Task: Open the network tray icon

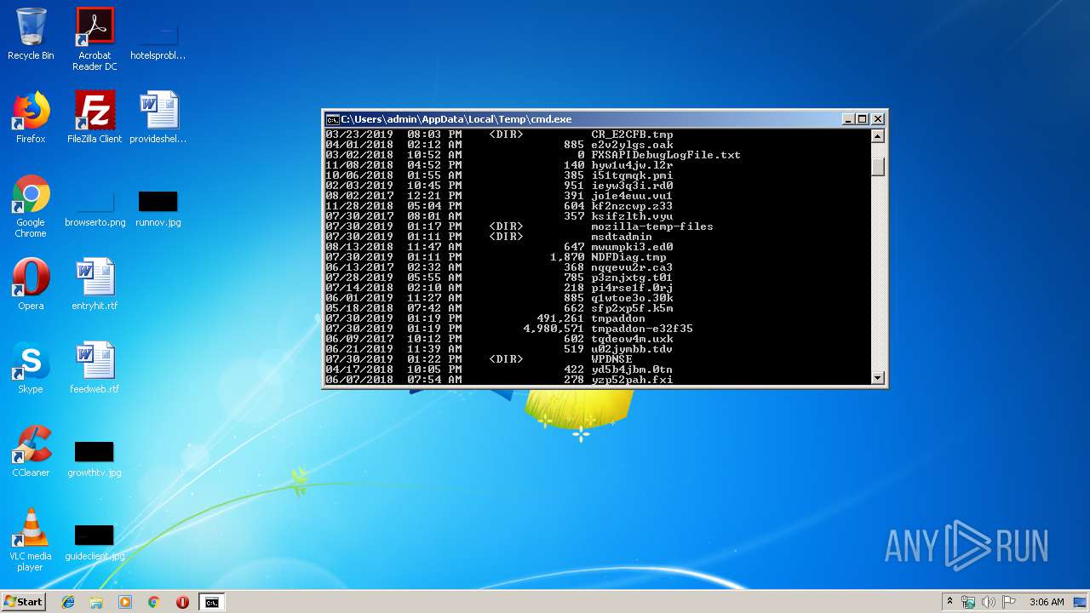Action: 968,602
